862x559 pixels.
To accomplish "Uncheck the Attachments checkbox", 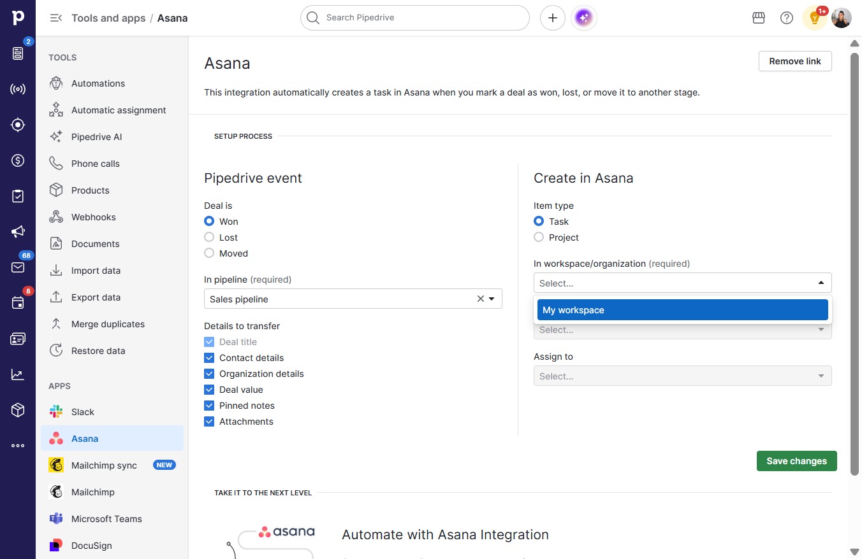I will click(209, 421).
